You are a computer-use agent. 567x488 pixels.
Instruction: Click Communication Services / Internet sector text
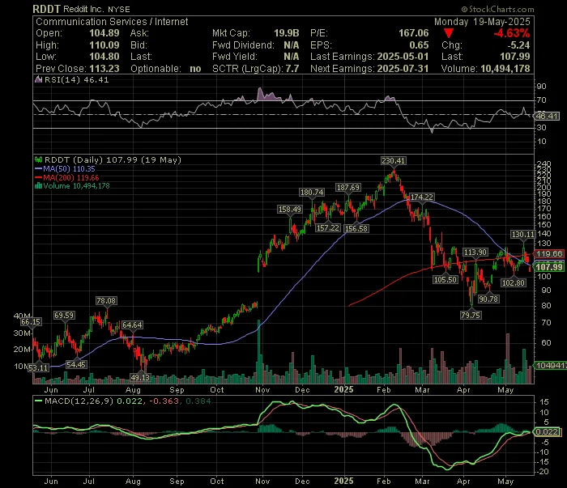[x=112, y=22]
